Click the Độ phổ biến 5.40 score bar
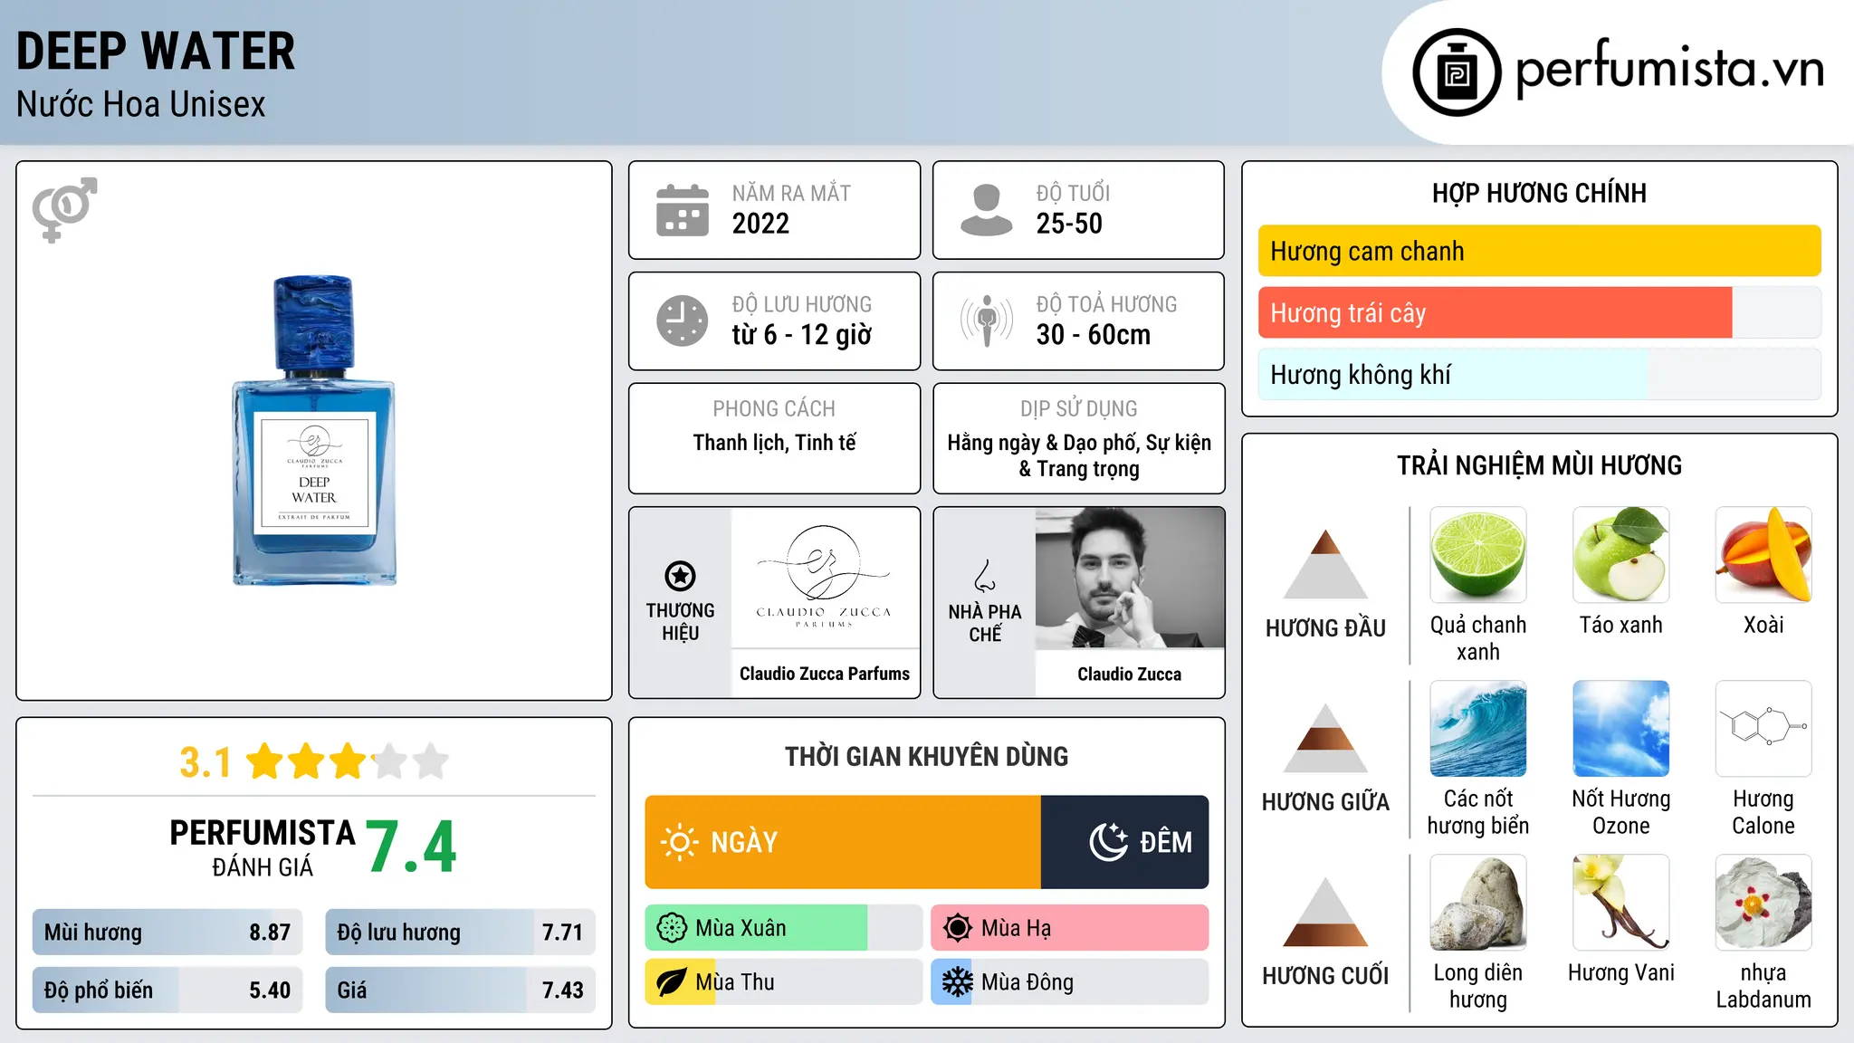The height and width of the screenshot is (1043, 1854). coord(167,990)
